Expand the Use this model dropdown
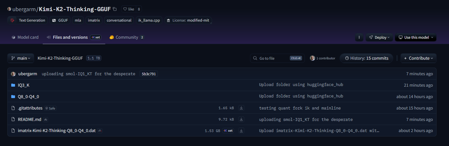Screen dimensions: 449x146 [x=416, y=37]
